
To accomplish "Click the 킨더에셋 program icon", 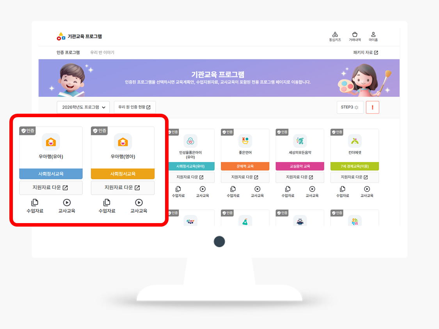I will click(x=355, y=141).
